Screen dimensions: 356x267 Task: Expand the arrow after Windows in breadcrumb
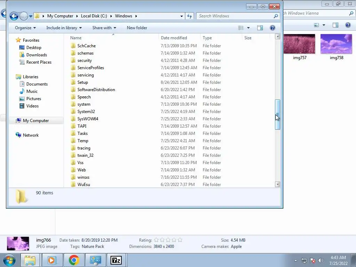tap(136, 16)
